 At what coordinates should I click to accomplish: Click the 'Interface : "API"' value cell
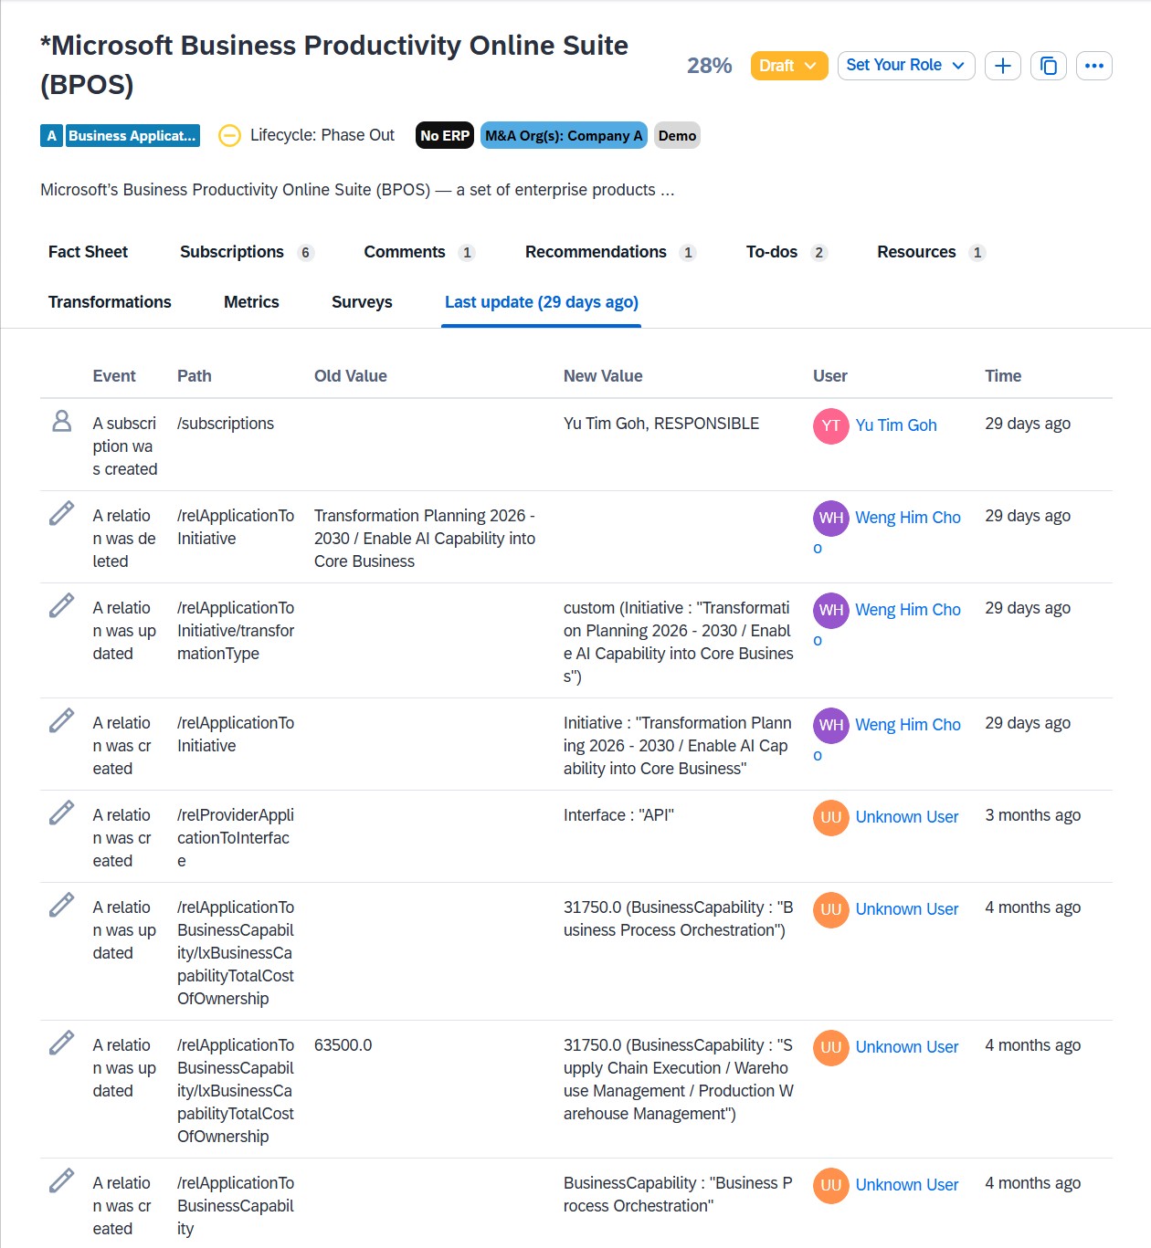(x=618, y=815)
